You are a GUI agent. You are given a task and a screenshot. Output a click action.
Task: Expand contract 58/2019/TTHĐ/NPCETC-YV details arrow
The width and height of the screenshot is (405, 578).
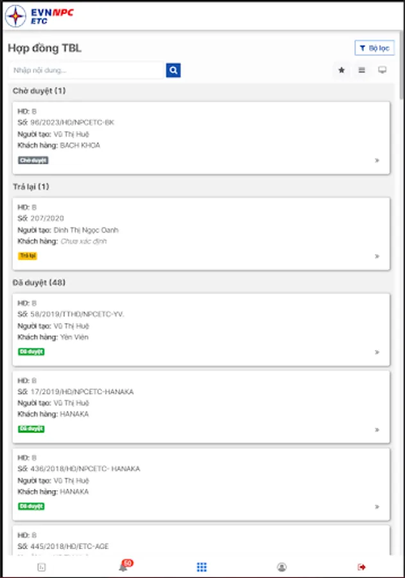[377, 353]
